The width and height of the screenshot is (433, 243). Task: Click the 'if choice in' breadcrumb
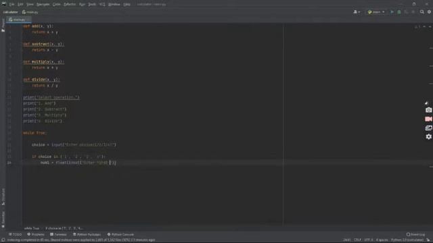64,228
